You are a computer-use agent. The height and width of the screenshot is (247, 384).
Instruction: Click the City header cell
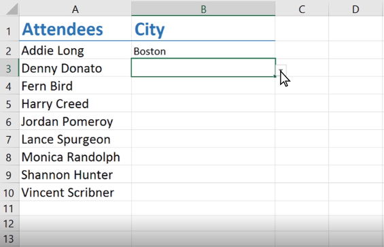[x=203, y=29]
